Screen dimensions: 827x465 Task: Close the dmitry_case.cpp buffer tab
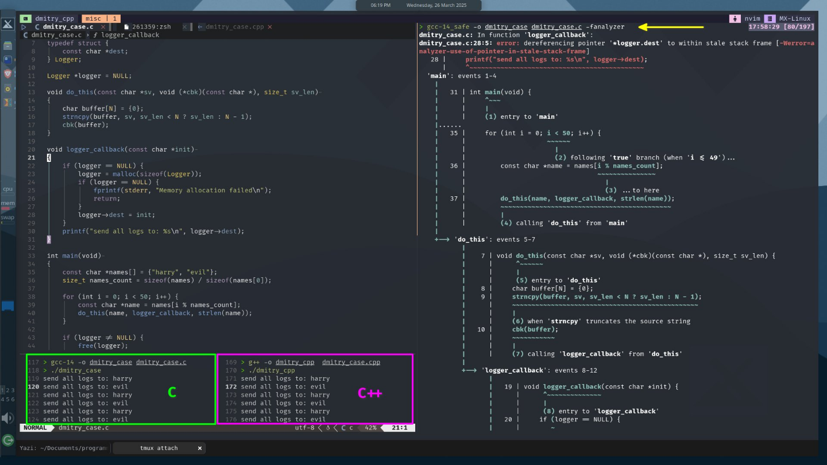(270, 26)
